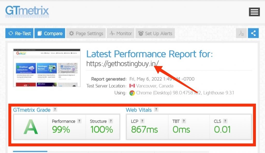Click the 'Web Vitals' heading

click(139, 110)
